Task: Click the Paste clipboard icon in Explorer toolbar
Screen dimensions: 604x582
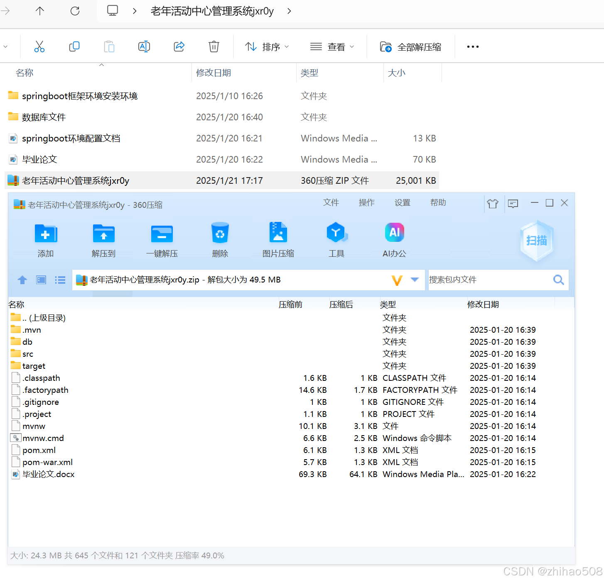Action: [x=109, y=46]
